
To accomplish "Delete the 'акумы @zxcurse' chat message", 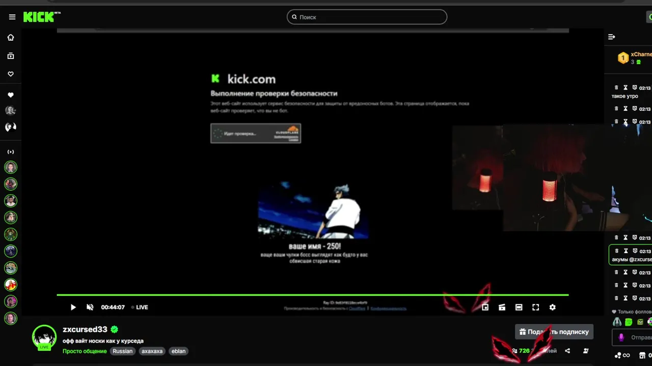I will coord(616,251).
